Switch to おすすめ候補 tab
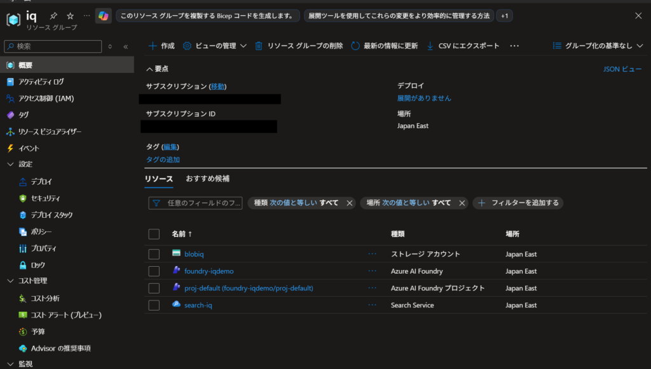This screenshot has height=369, width=651. 207,179
